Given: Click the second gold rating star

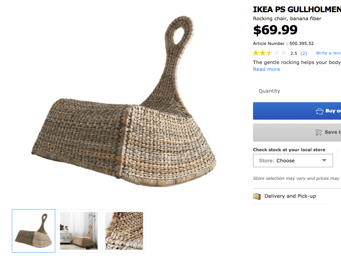Looking at the screenshot, I should click(x=263, y=53).
